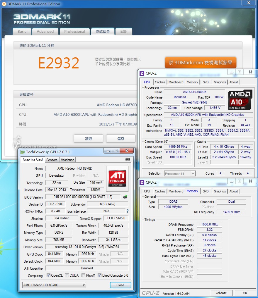Click the orange 3DMark.com view results button
The width and height of the screenshot is (258, 298).
coord(201,63)
